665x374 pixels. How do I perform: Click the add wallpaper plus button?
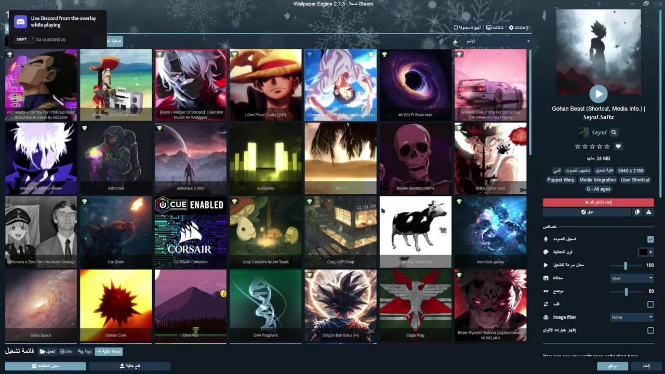click(x=109, y=352)
